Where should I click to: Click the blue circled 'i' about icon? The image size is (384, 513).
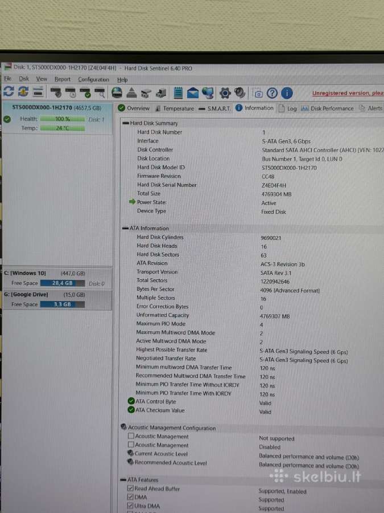coord(287,93)
